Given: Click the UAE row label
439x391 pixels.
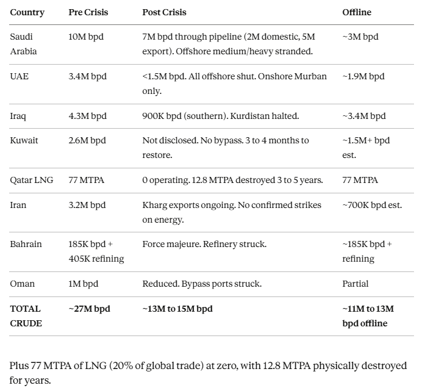Looking at the screenshot, I should coord(19,77).
